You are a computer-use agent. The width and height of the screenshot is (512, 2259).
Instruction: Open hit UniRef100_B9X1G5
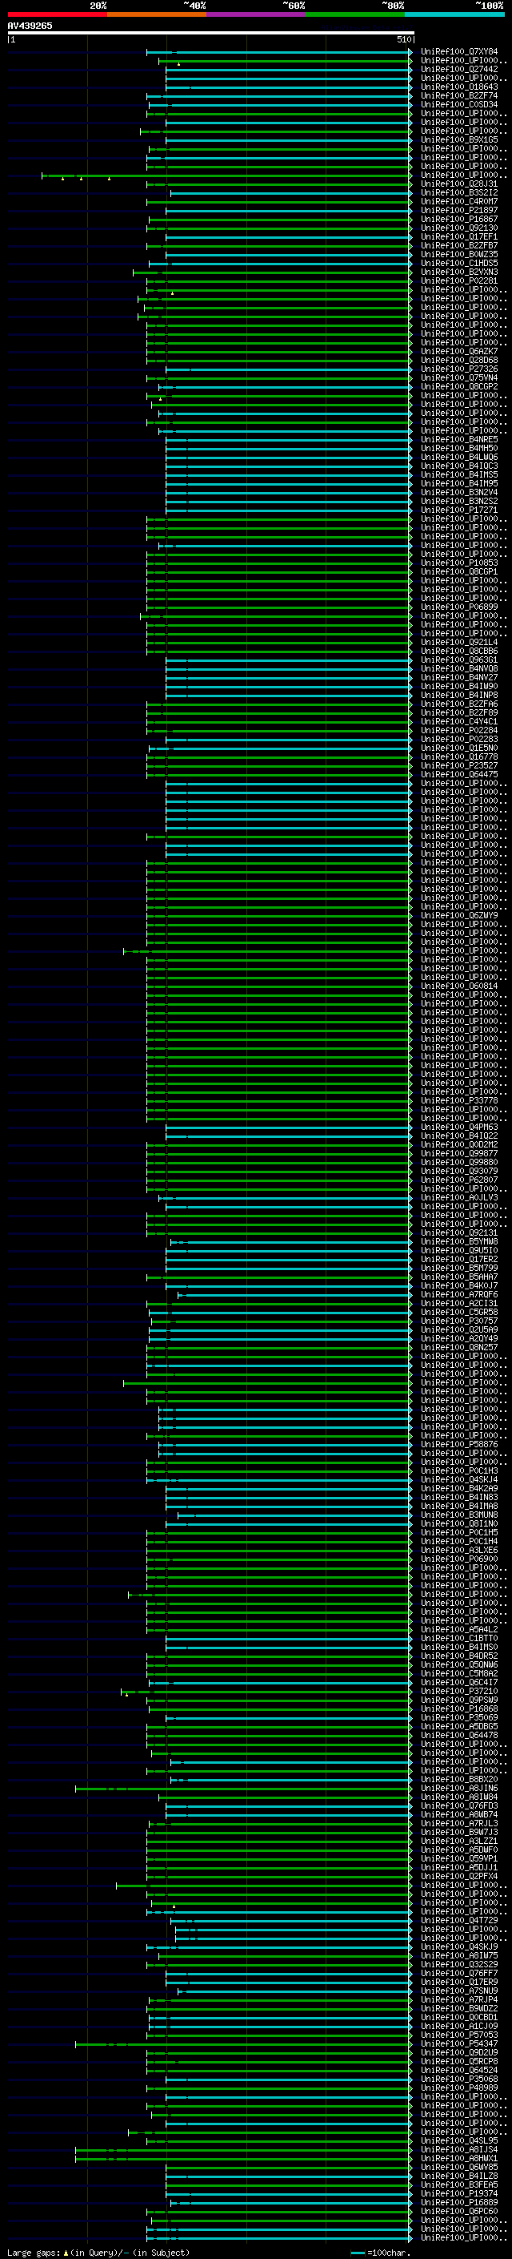459,139
